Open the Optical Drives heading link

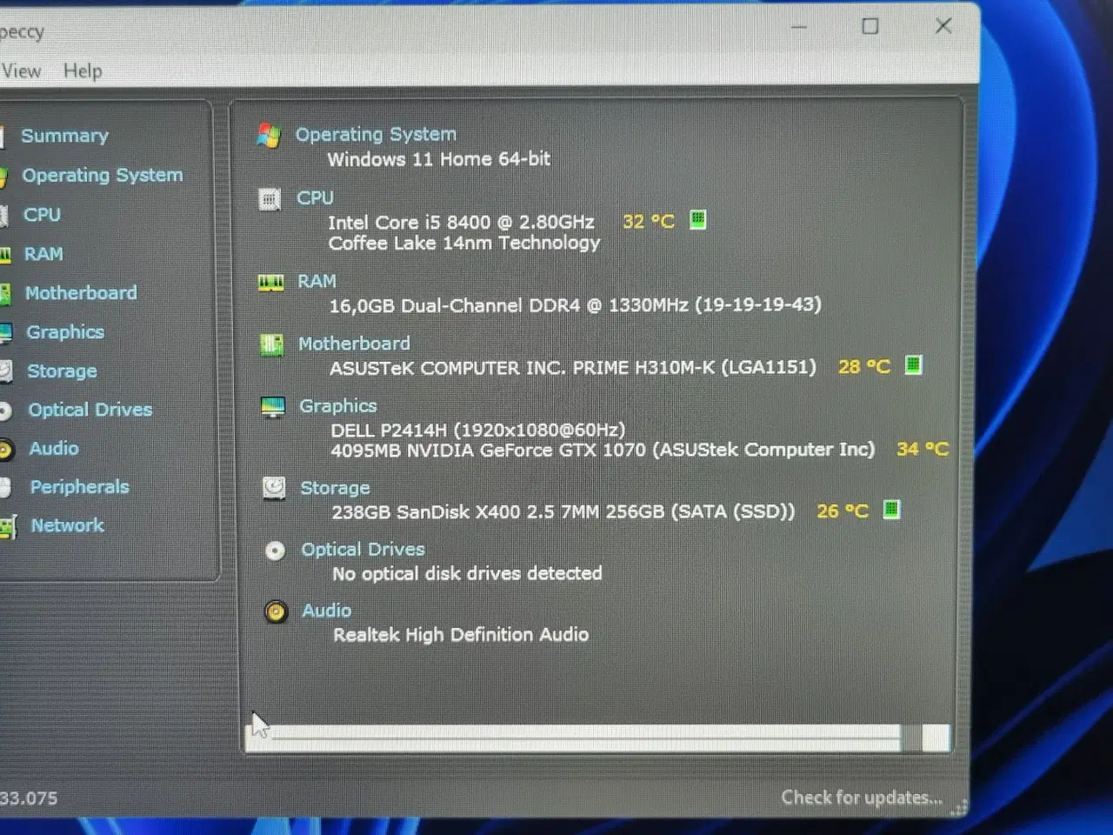363,550
